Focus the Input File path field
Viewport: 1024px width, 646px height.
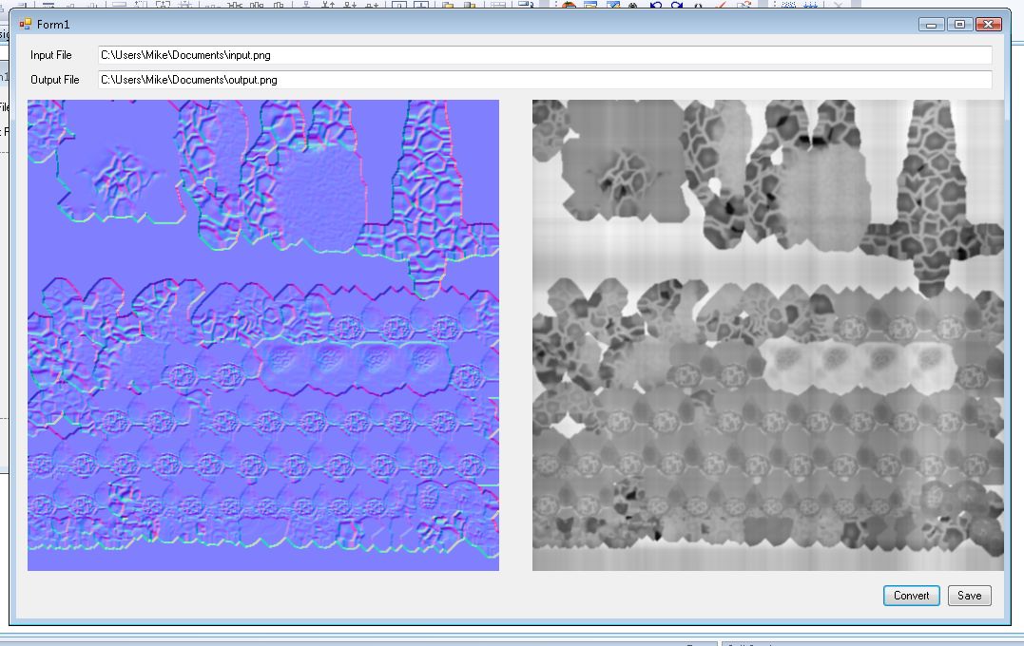(544, 56)
